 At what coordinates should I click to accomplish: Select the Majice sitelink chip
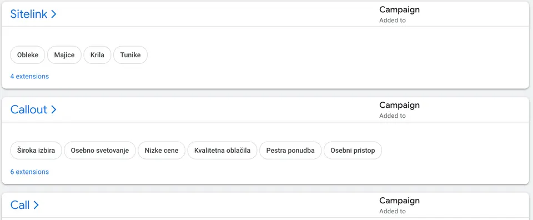64,55
